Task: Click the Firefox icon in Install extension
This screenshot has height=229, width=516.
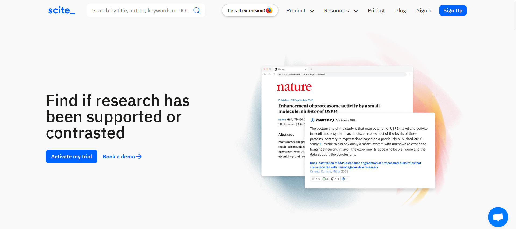Action: click(269, 10)
